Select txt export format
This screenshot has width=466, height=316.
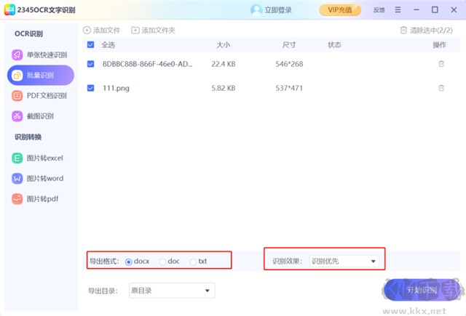point(193,262)
